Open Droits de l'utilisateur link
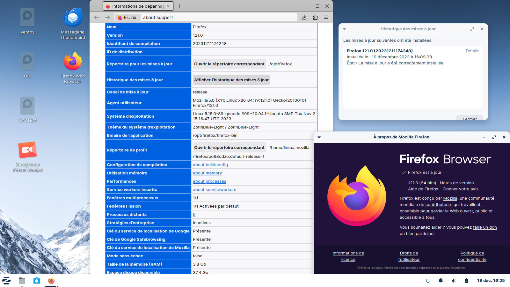 [x=409, y=256]
